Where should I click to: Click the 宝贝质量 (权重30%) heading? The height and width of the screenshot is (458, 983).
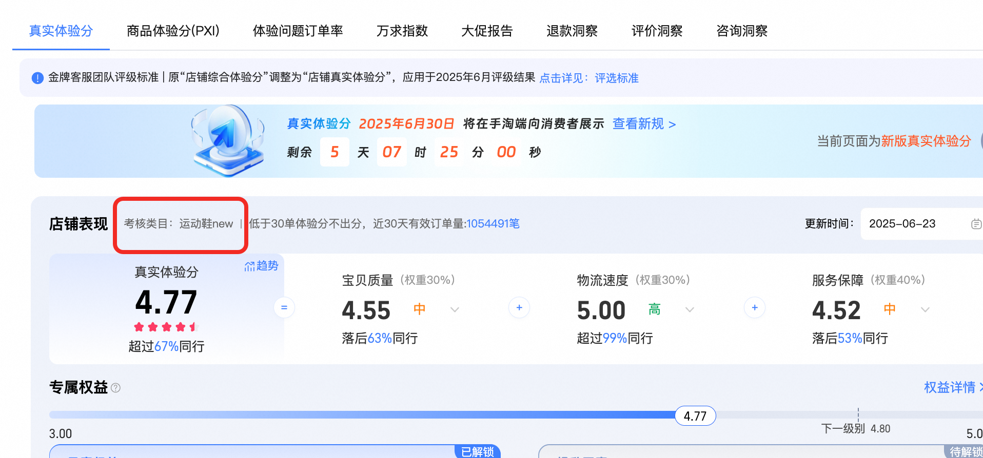[399, 280]
